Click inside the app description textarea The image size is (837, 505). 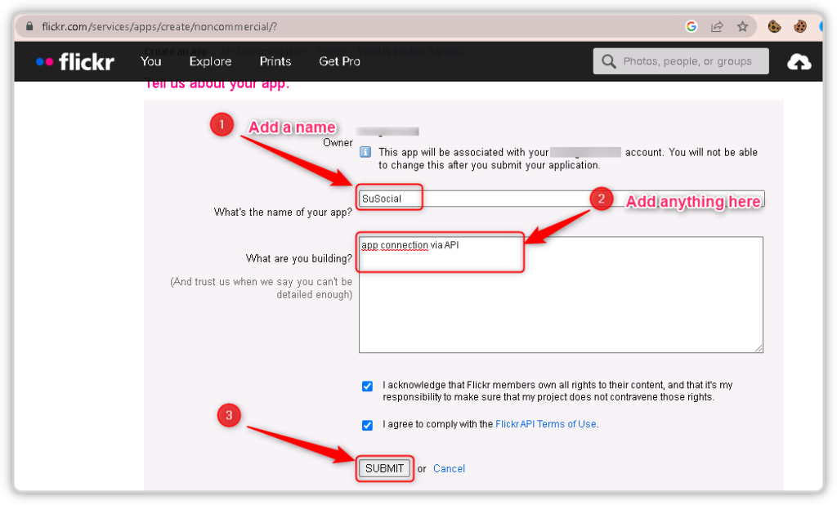pyautogui.click(x=561, y=294)
